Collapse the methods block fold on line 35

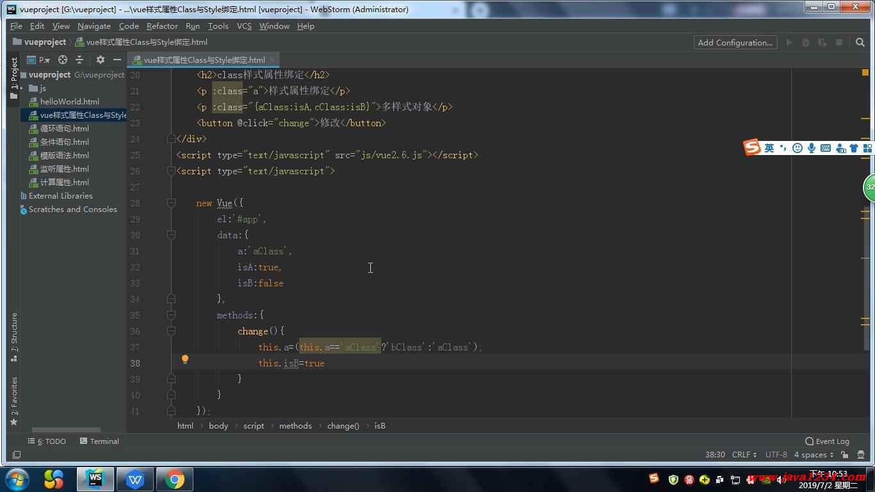tap(171, 315)
